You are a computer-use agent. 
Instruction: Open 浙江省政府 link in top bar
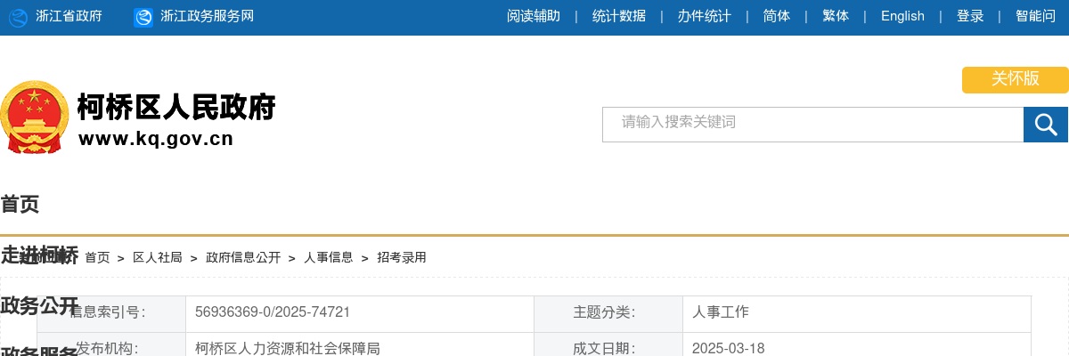pos(69,16)
